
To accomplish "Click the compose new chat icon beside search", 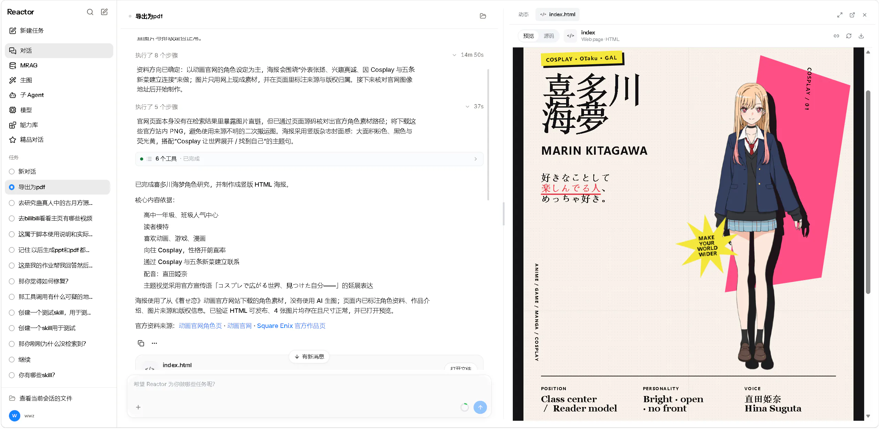I will click(104, 12).
